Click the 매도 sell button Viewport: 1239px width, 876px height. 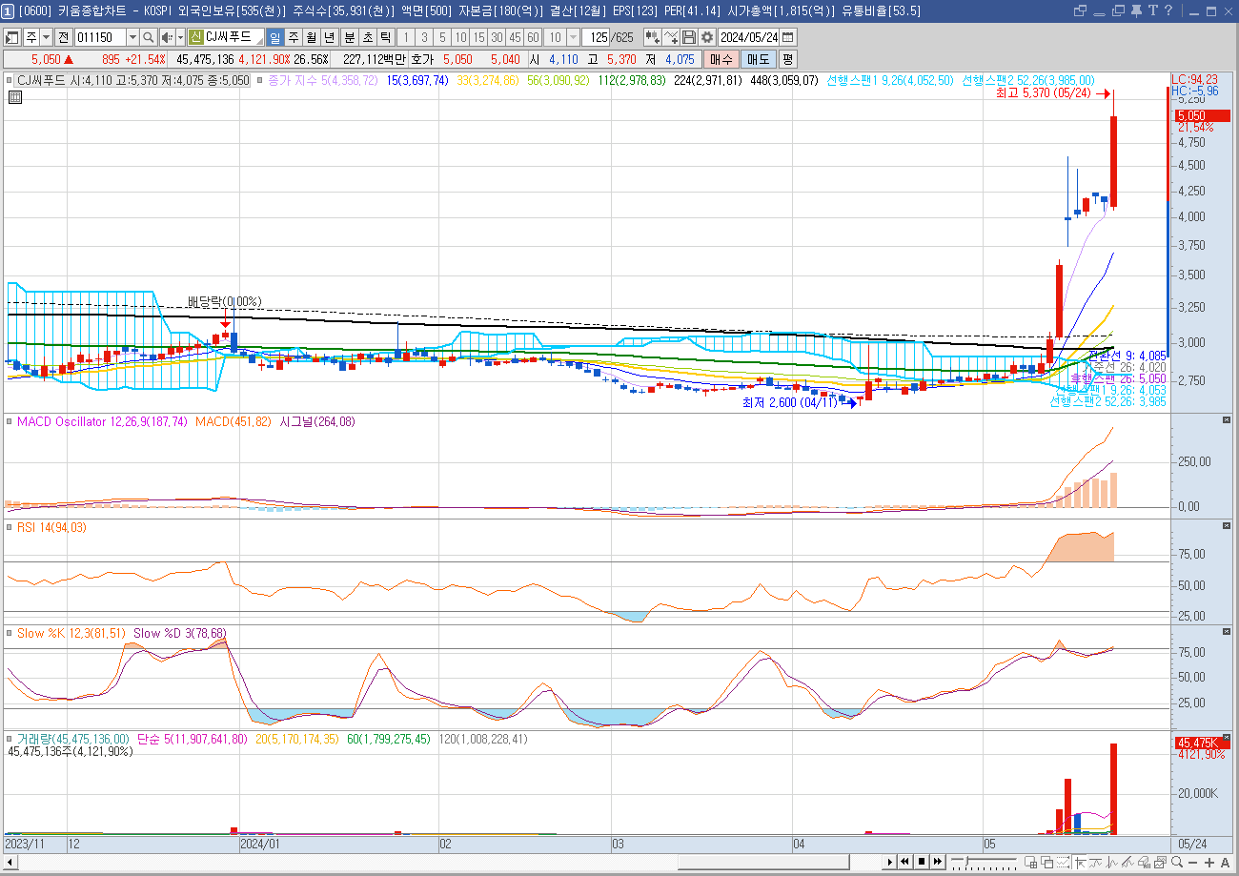click(x=759, y=59)
